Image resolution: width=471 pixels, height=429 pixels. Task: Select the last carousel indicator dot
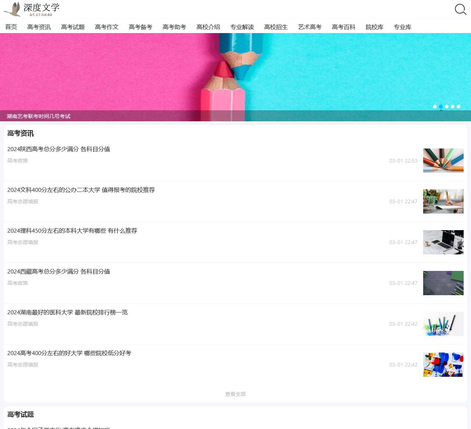[458, 107]
